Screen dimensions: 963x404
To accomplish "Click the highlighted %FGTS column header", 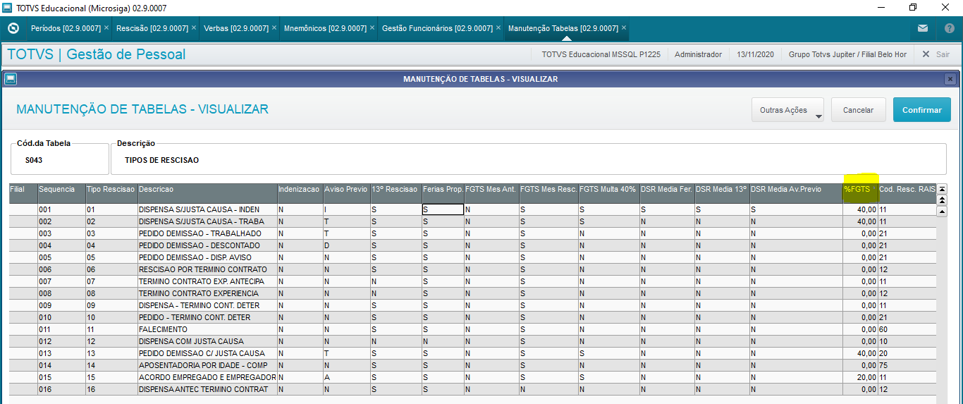I will 860,194.
